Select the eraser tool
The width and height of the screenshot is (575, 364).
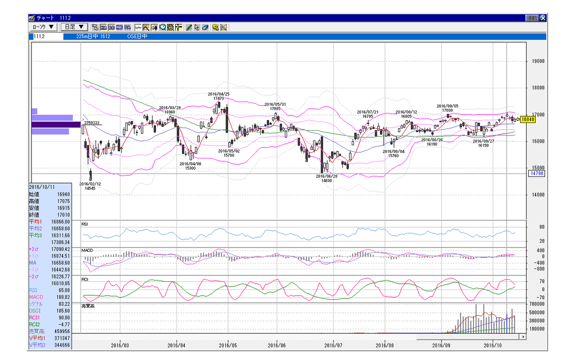pyautogui.click(x=205, y=27)
